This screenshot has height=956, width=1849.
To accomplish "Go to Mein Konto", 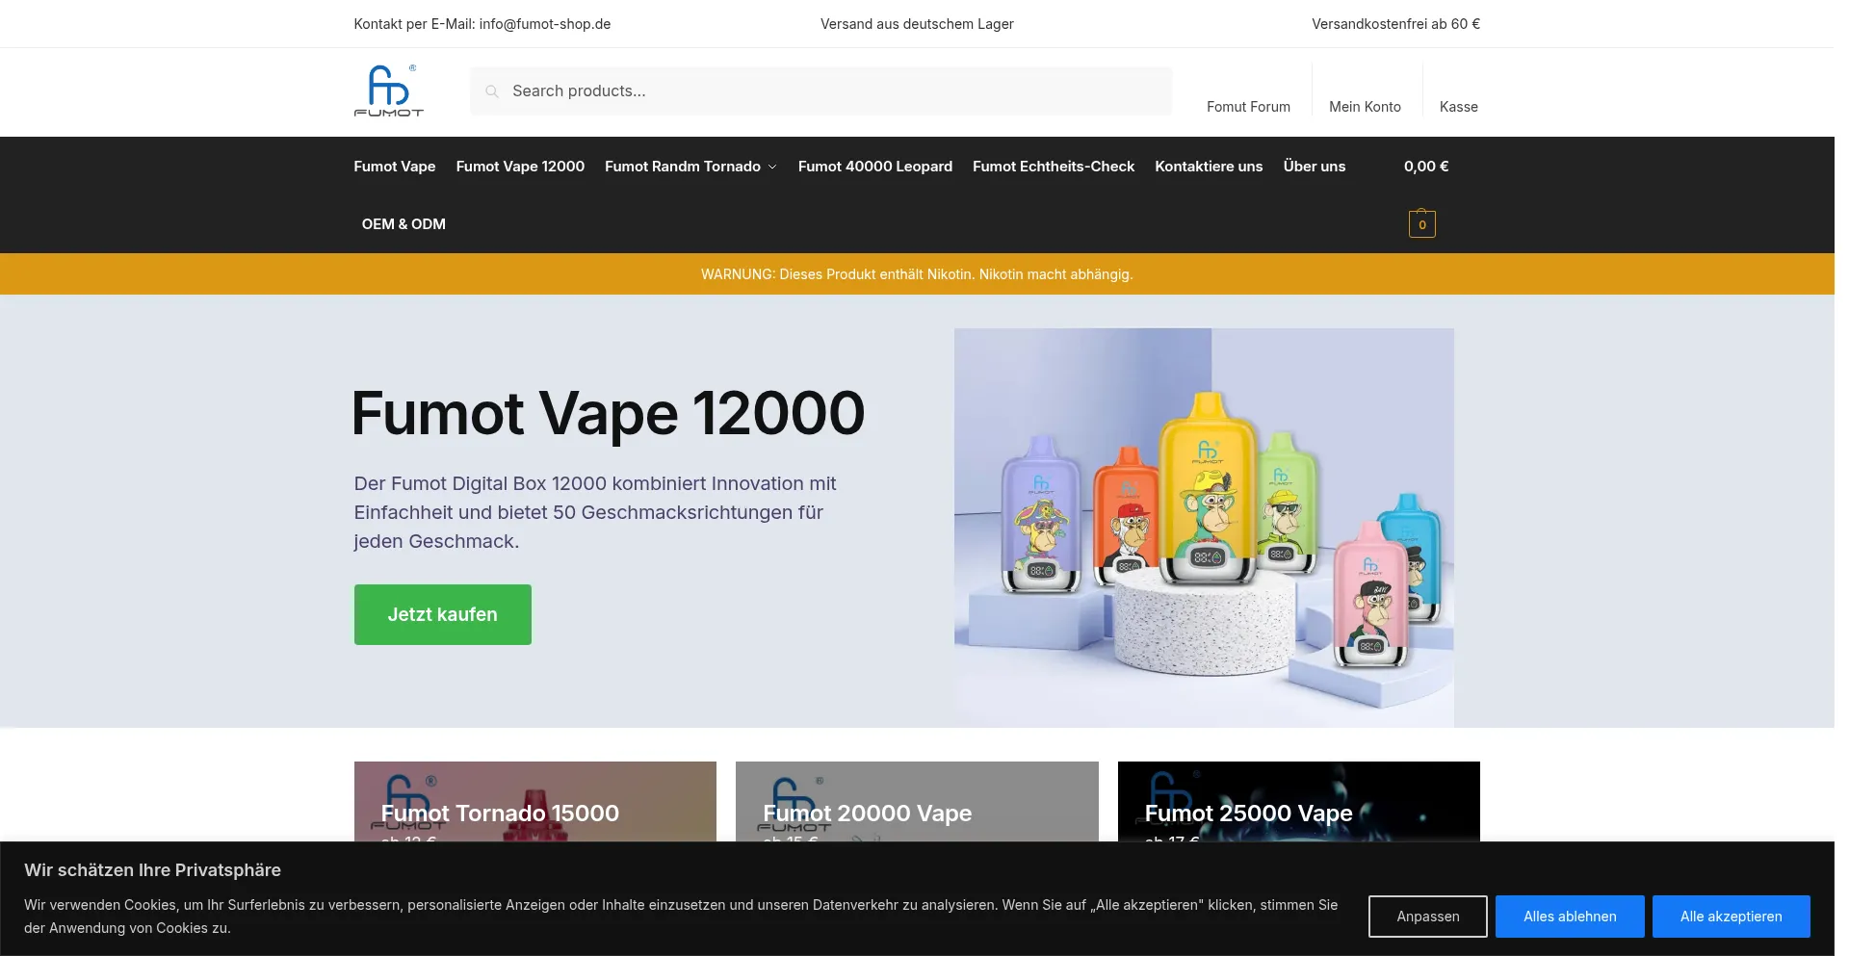I will 1365,107.
